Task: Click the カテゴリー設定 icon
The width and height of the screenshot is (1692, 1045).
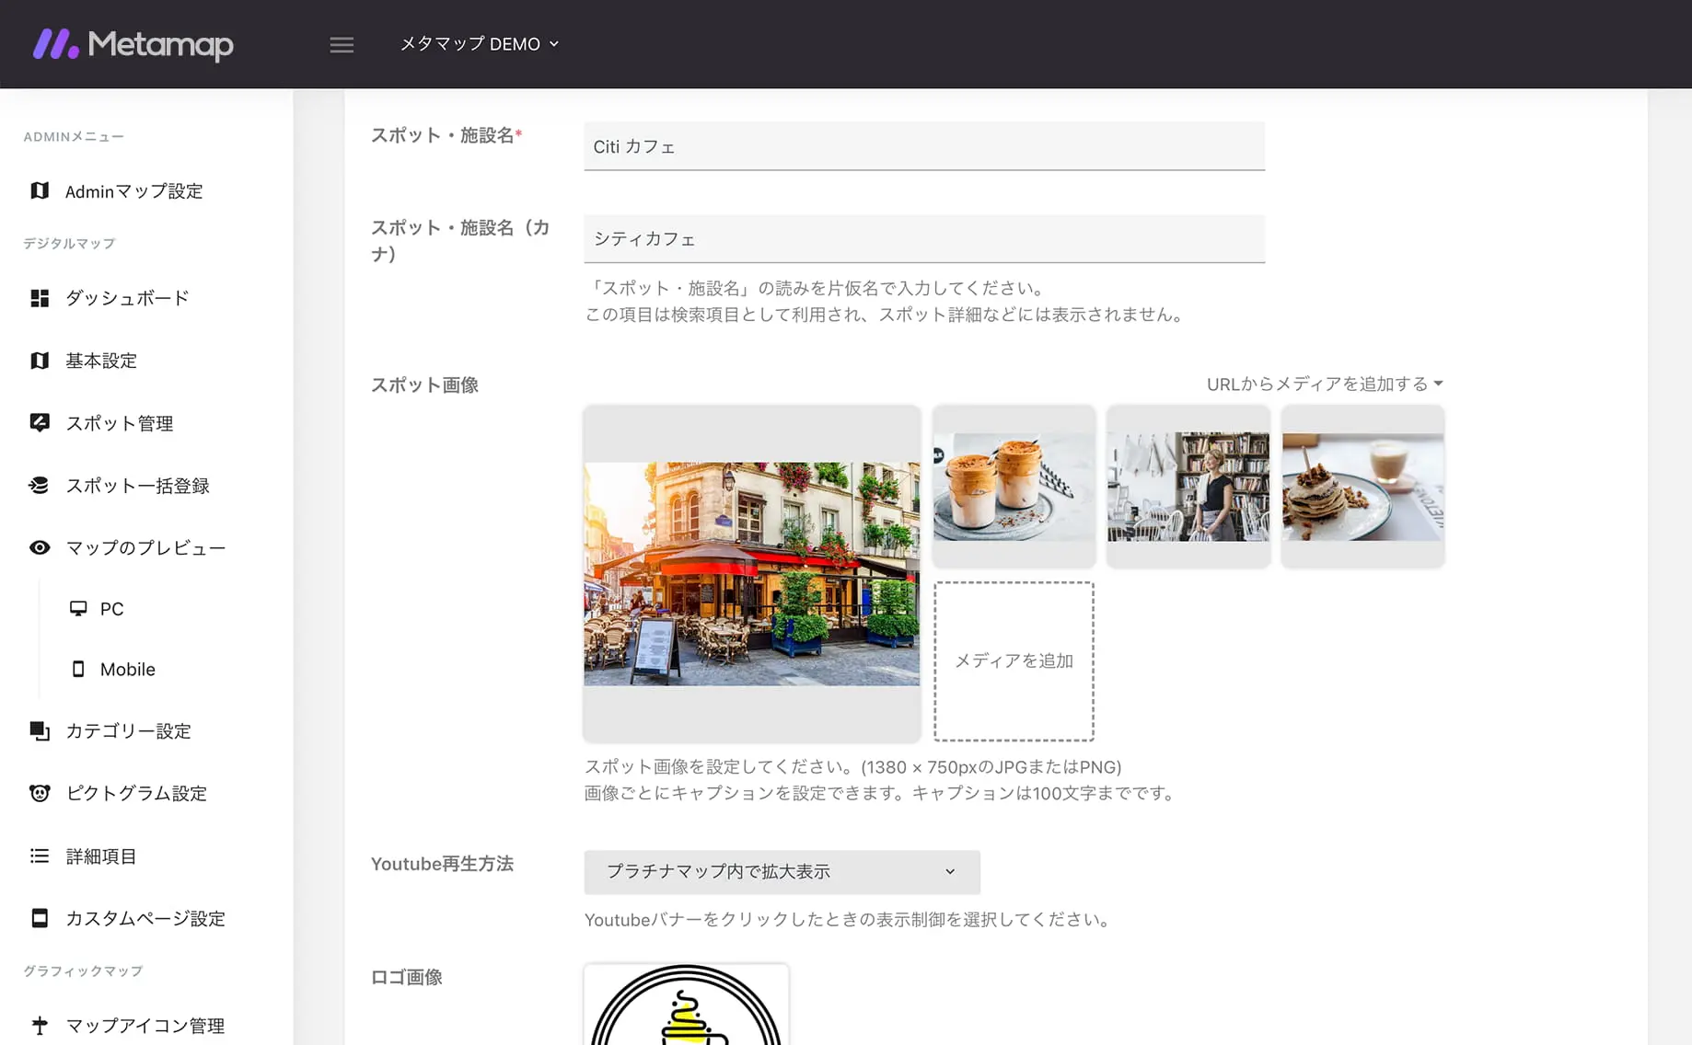Action: click(40, 731)
